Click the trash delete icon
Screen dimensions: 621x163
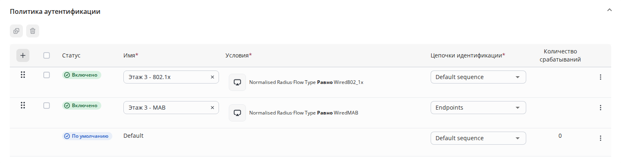(x=33, y=31)
